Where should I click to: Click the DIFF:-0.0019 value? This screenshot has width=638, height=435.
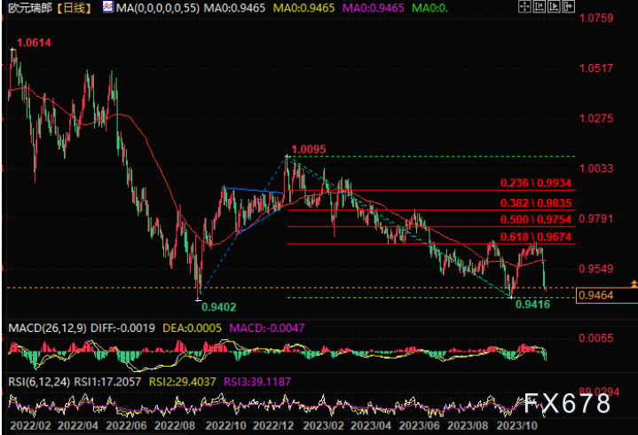tap(122, 328)
